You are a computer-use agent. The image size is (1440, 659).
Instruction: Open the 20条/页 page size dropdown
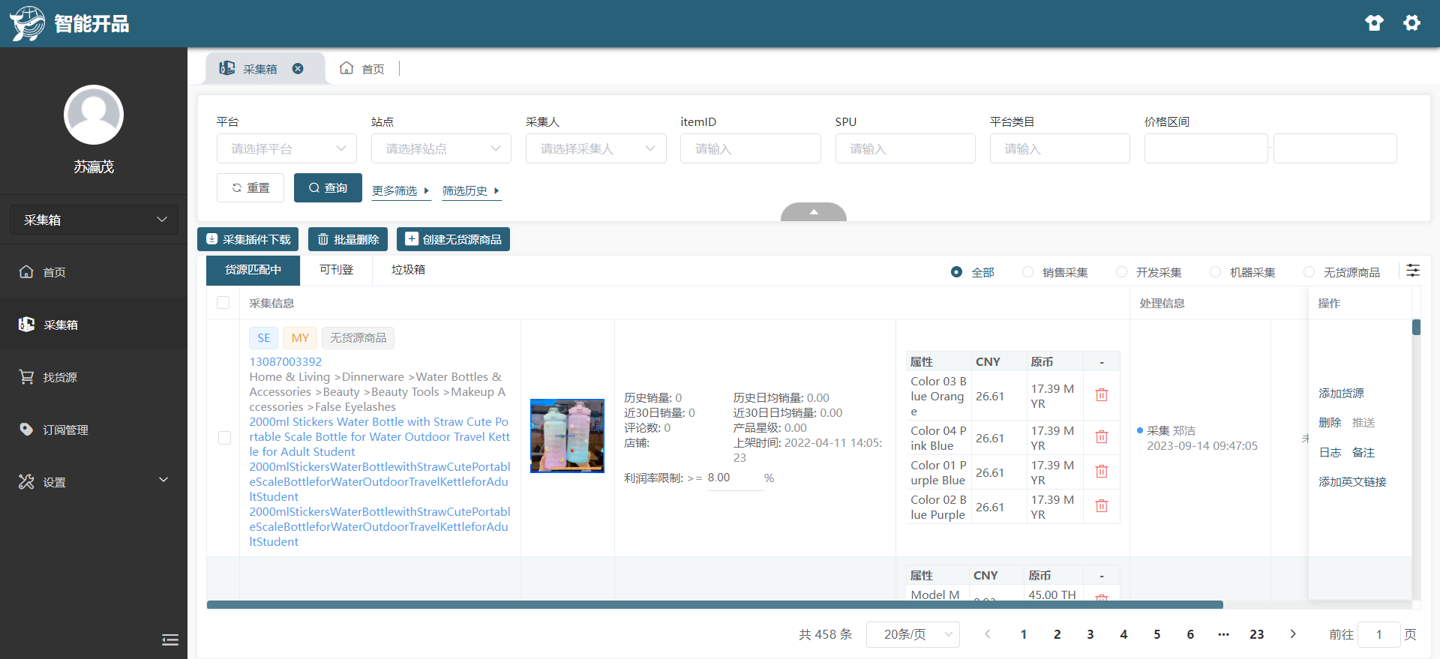click(913, 634)
